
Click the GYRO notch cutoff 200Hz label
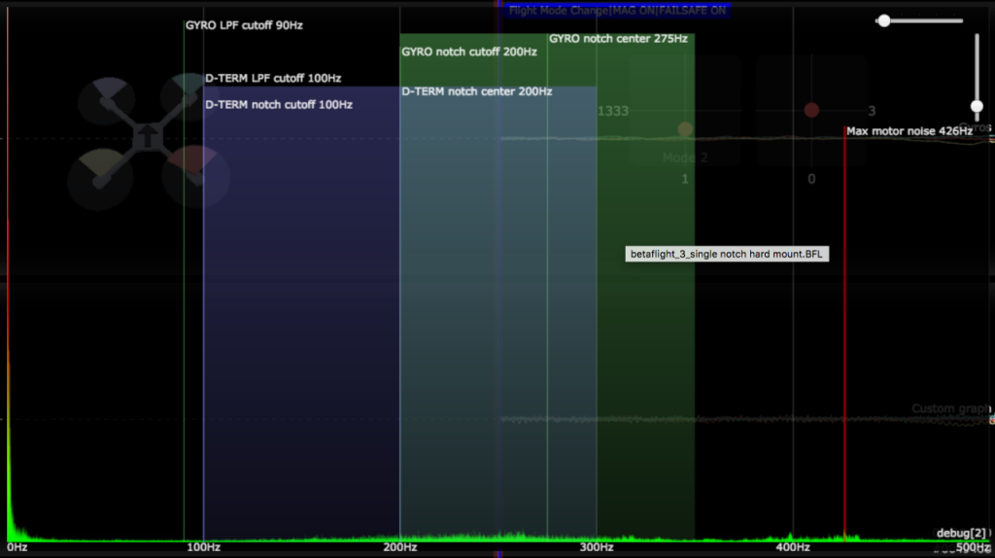coord(469,52)
